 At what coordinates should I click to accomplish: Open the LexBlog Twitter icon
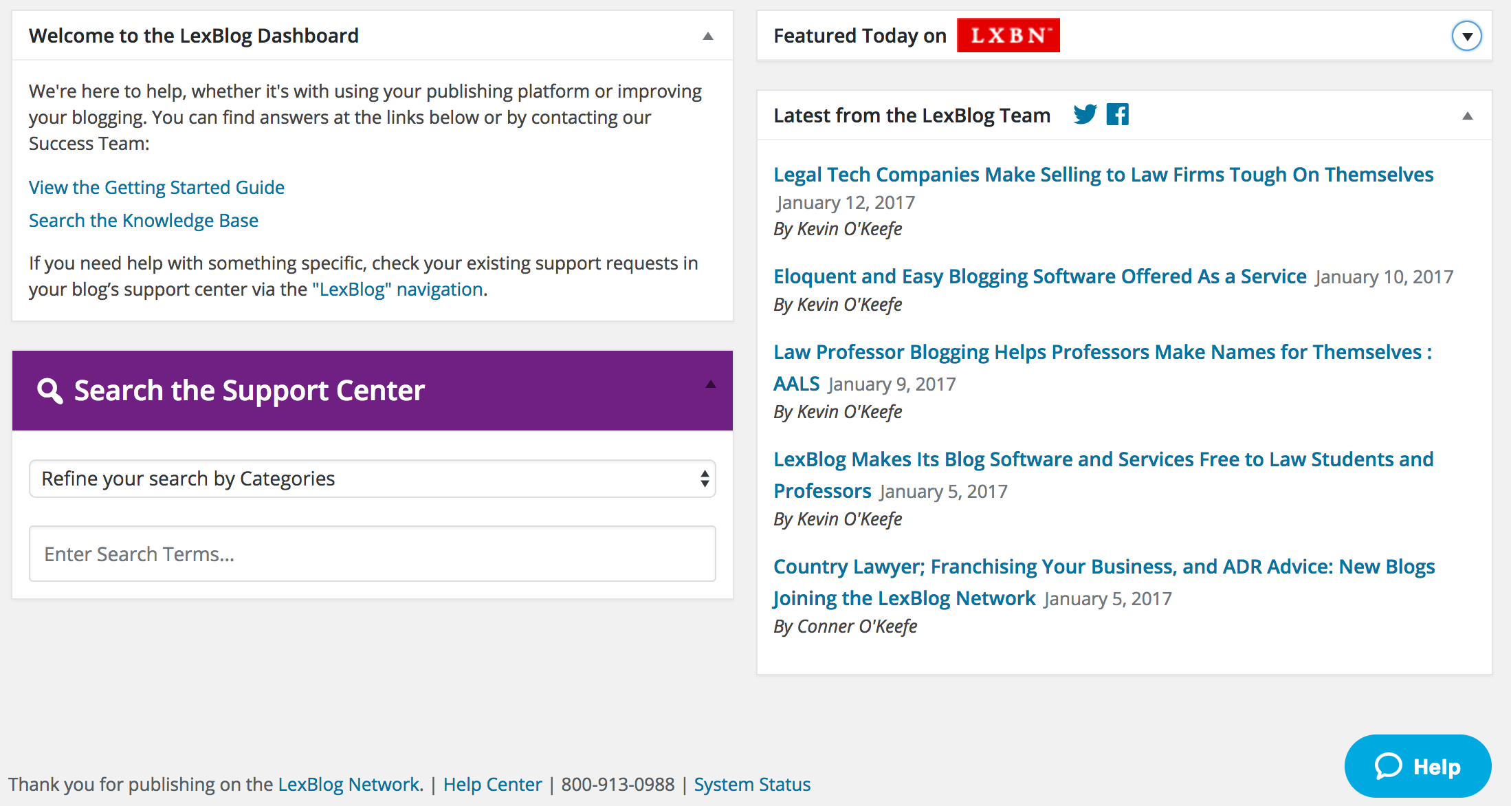[1085, 114]
